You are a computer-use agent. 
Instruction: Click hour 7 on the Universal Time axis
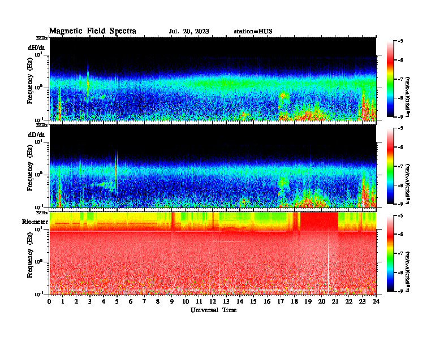click(144, 301)
